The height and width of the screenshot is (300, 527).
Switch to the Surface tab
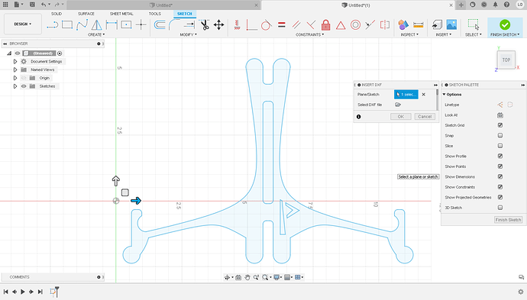pyautogui.click(x=86, y=14)
